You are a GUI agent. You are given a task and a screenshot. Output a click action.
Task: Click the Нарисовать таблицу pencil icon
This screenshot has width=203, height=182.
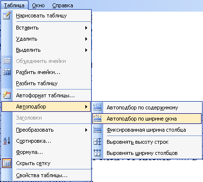[x=7, y=15]
